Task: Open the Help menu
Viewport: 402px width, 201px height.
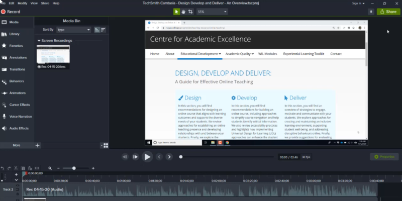Action: point(56,4)
